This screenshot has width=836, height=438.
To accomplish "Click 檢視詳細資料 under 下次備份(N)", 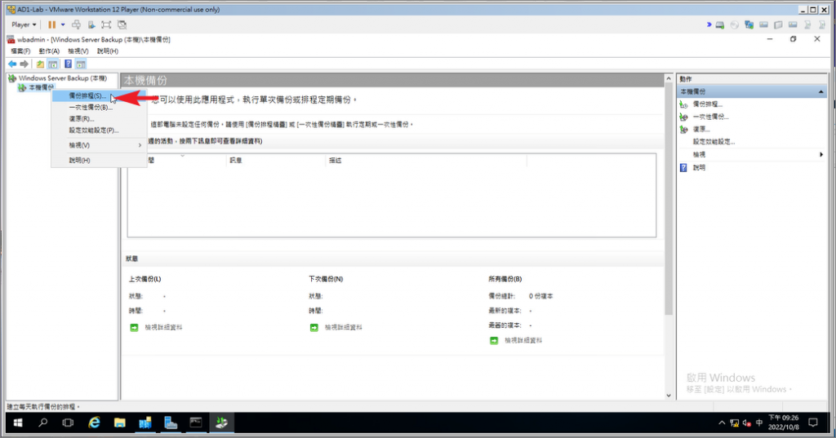I will click(344, 327).
